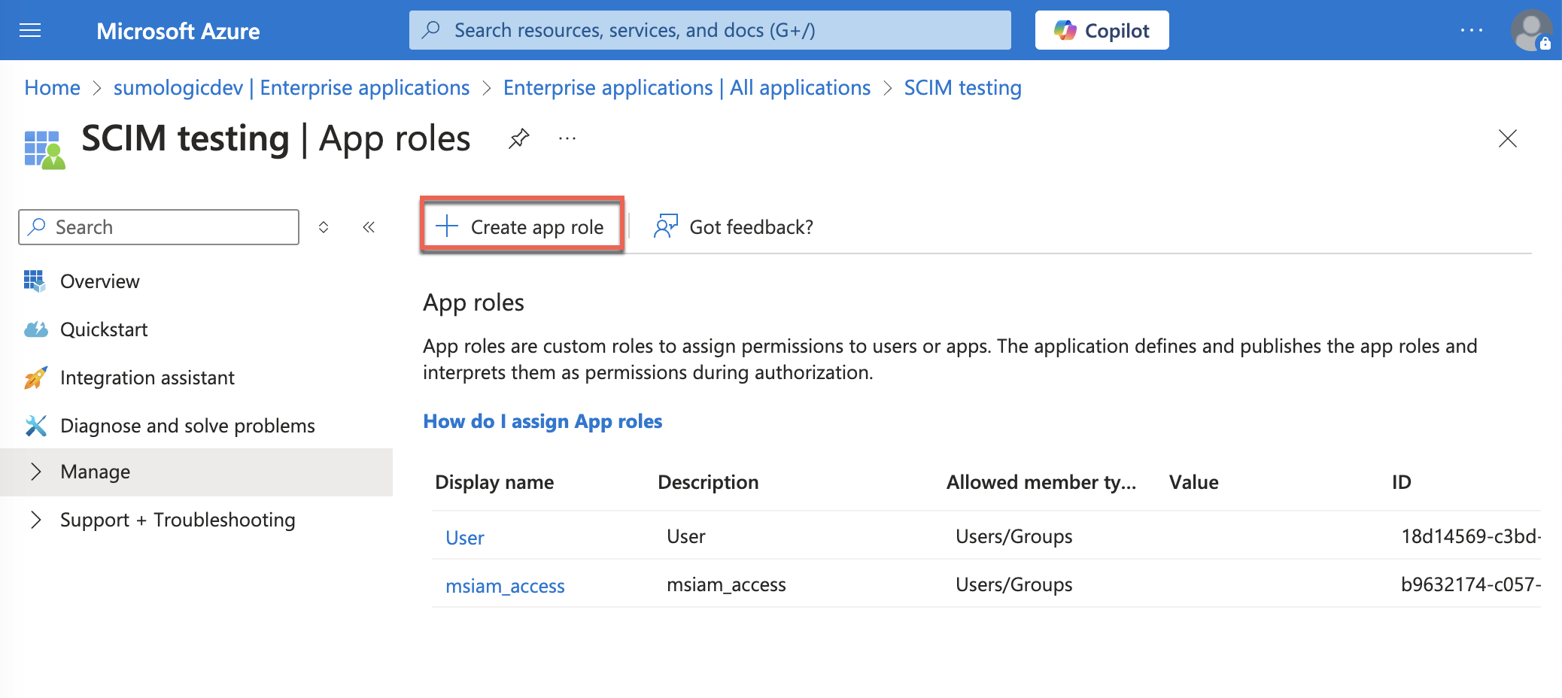Navigate to Enterprise applications All applications breadcrumb
The image size is (1562, 698).
pyautogui.click(x=685, y=87)
